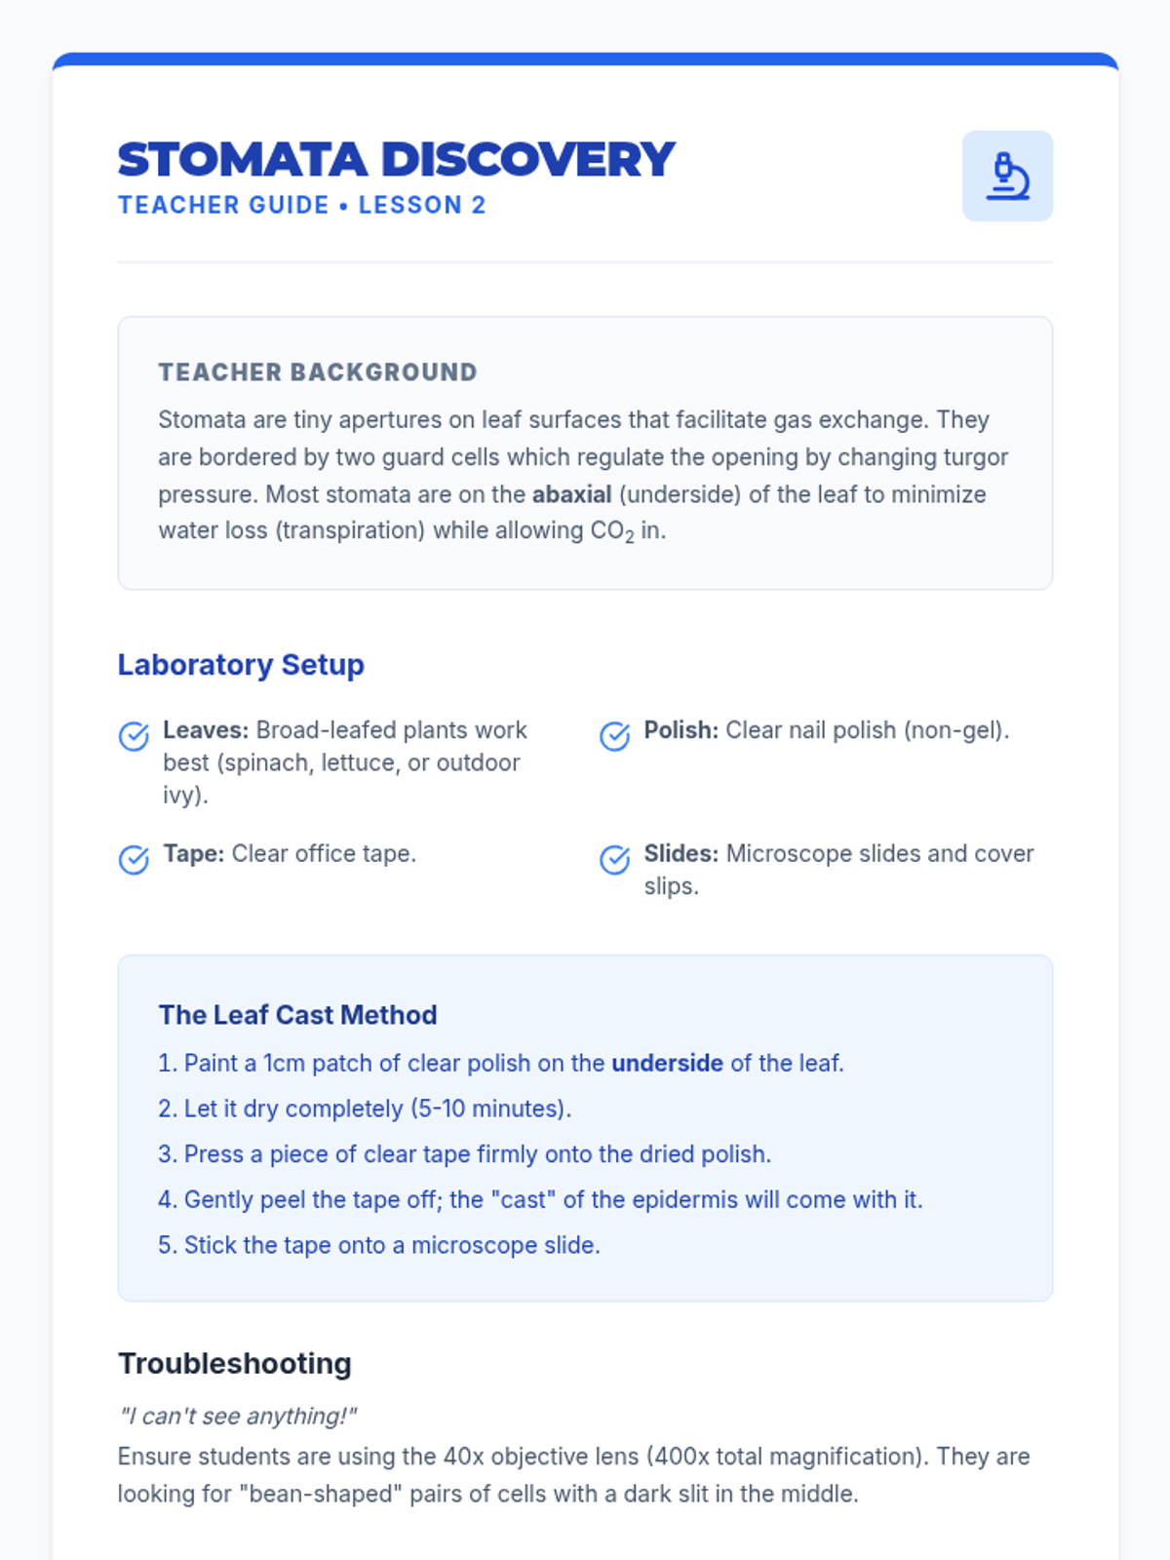
Task: Click step 4 about peeling the tape
Action: coord(540,1199)
